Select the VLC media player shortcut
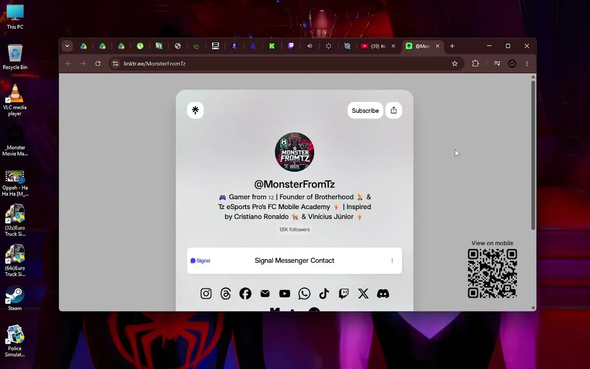 (x=15, y=100)
